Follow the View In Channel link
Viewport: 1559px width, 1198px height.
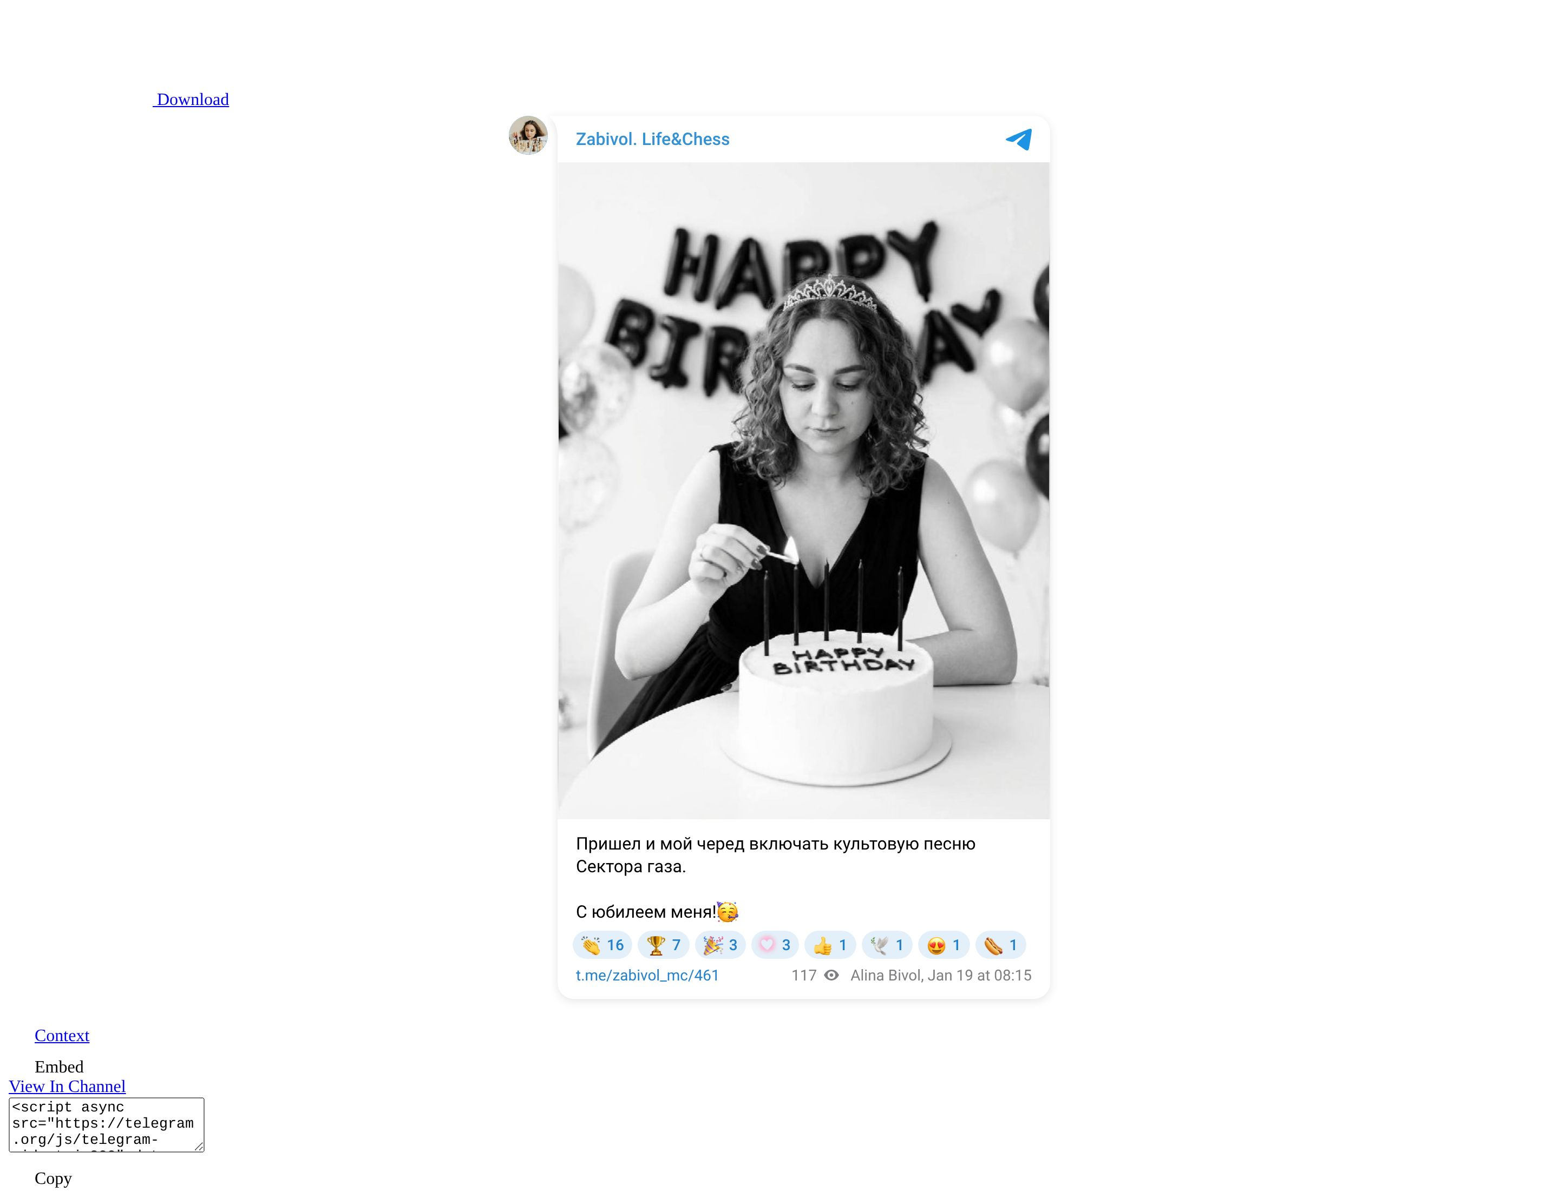[x=67, y=1085]
